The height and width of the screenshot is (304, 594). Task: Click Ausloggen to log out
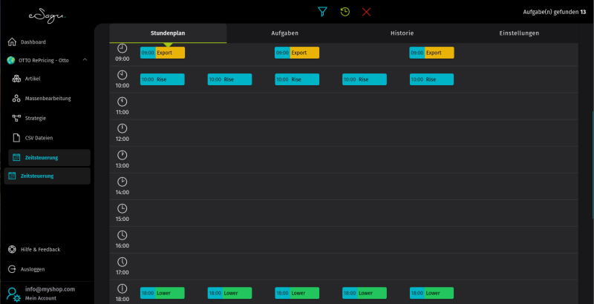pyautogui.click(x=33, y=269)
